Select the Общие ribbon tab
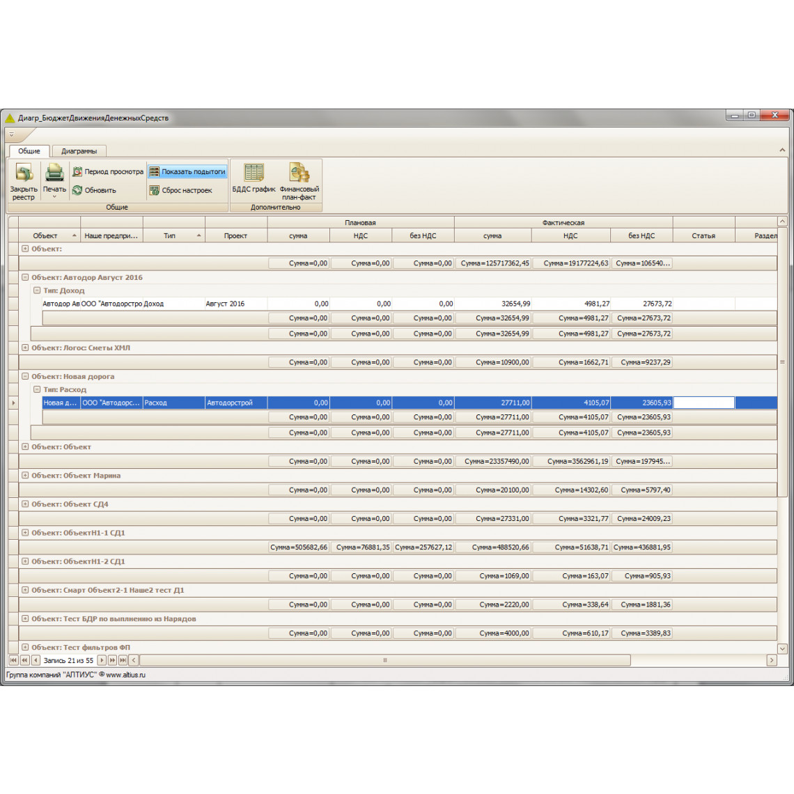 pos(29,151)
